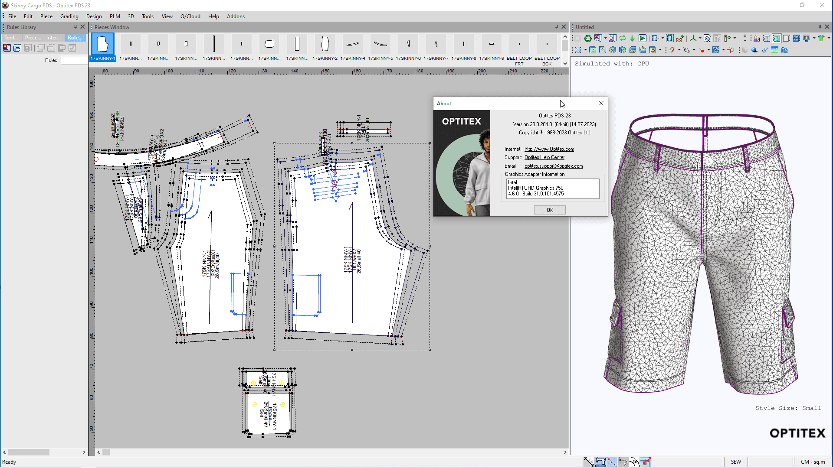Click the camera snapshot icon
This screenshot has height=468, width=833.
785,50
